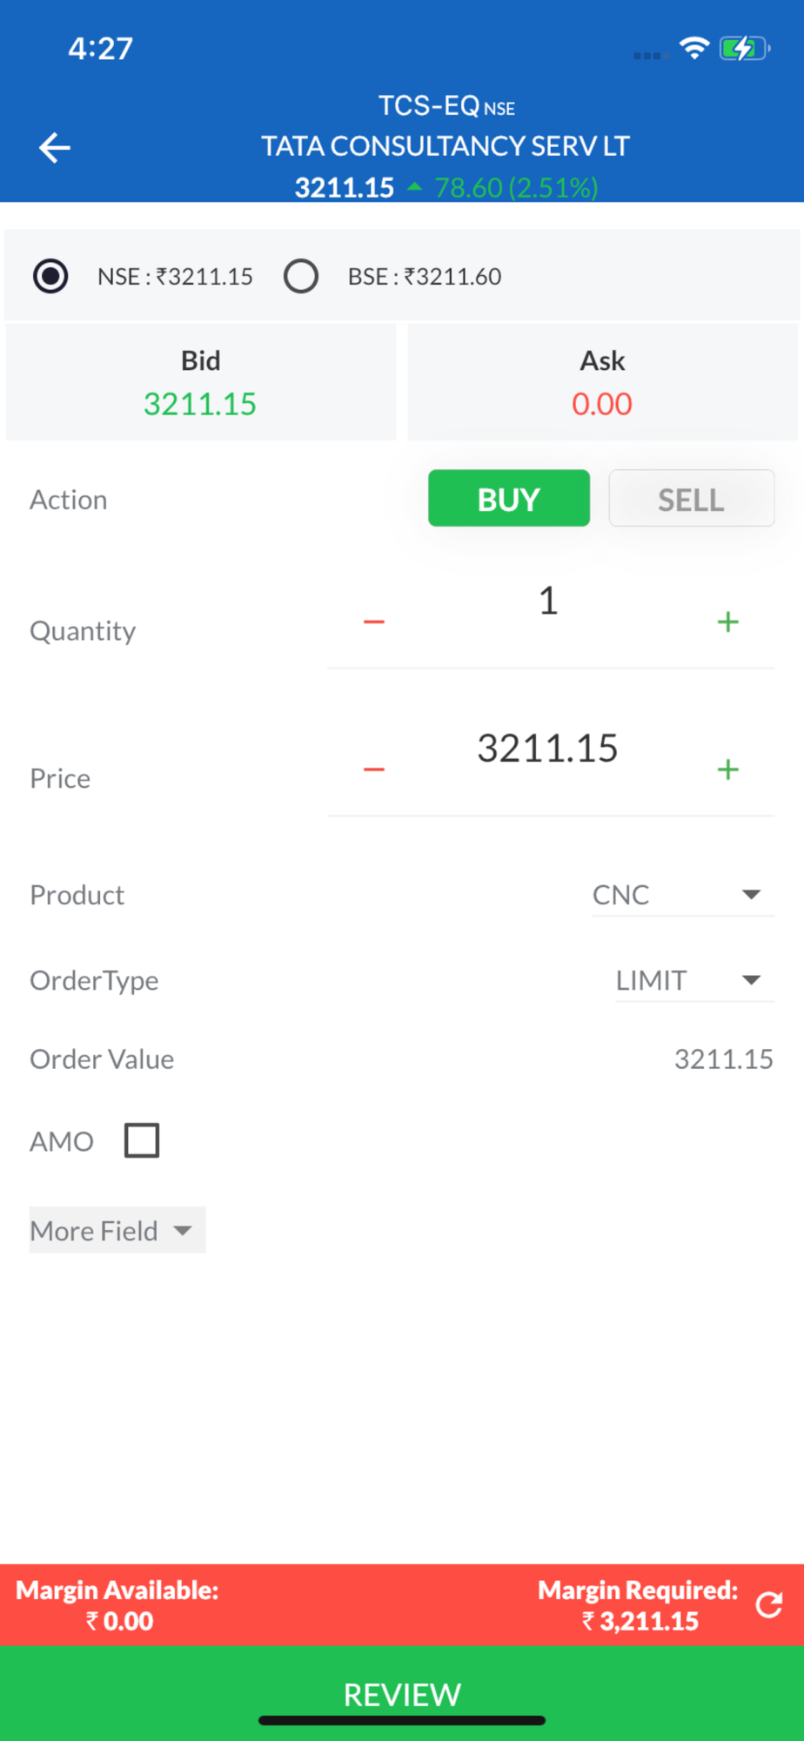The height and width of the screenshot is (1741, 804).
Task: Select the BSE exchange radio button
Action: pos(301,277)
